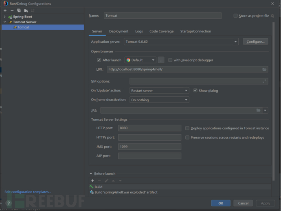Click the copy configuration icon
The image size is (281, 211).
19,11
